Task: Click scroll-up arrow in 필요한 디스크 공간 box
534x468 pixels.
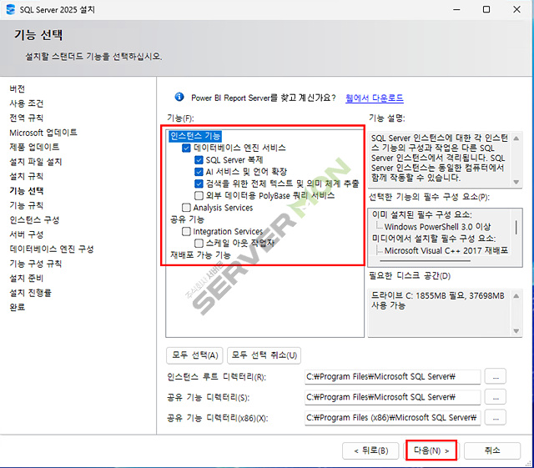Action: pos(516,296)
